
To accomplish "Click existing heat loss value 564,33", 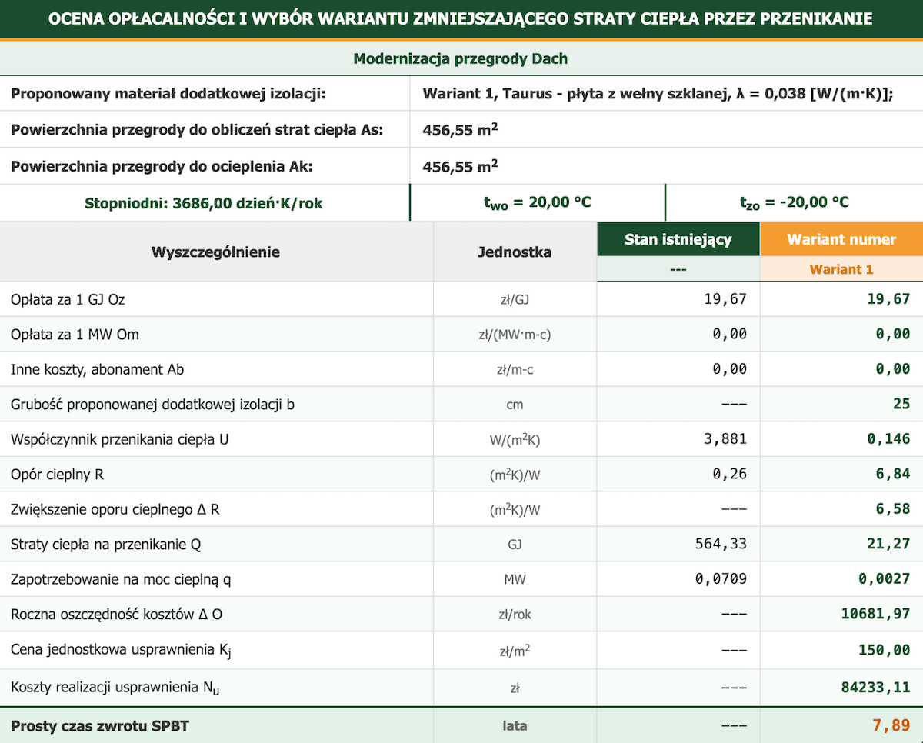I will click(721, 545).
